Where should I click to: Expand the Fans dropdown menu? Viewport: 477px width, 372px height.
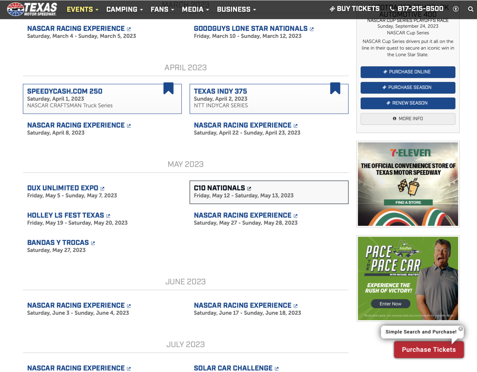162,9
